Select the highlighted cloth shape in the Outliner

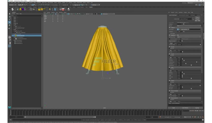pos(27,36)
